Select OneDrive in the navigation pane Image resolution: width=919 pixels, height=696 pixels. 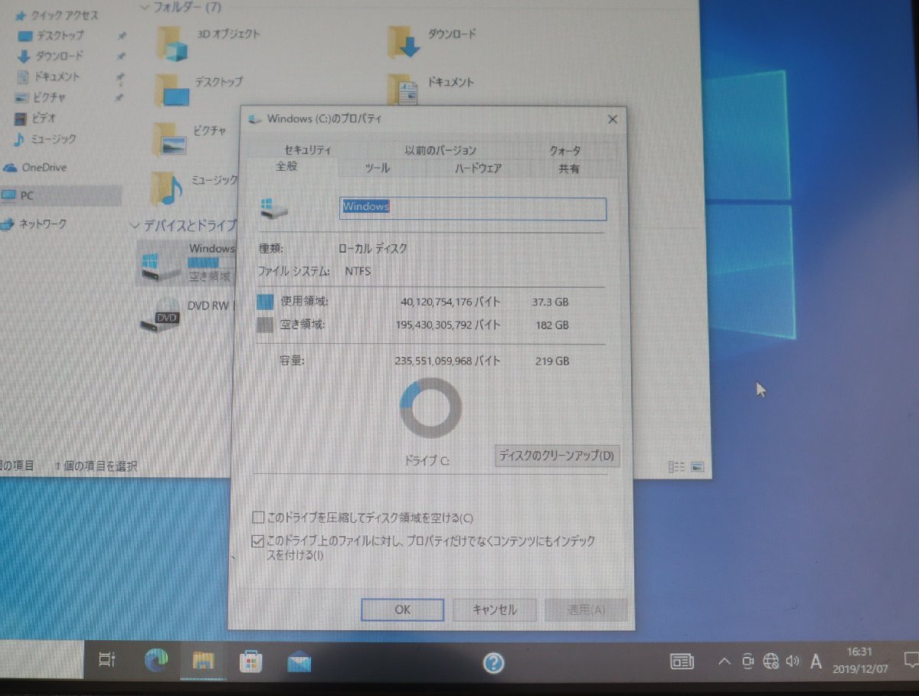pyautogui.click(x=36, y=168)
